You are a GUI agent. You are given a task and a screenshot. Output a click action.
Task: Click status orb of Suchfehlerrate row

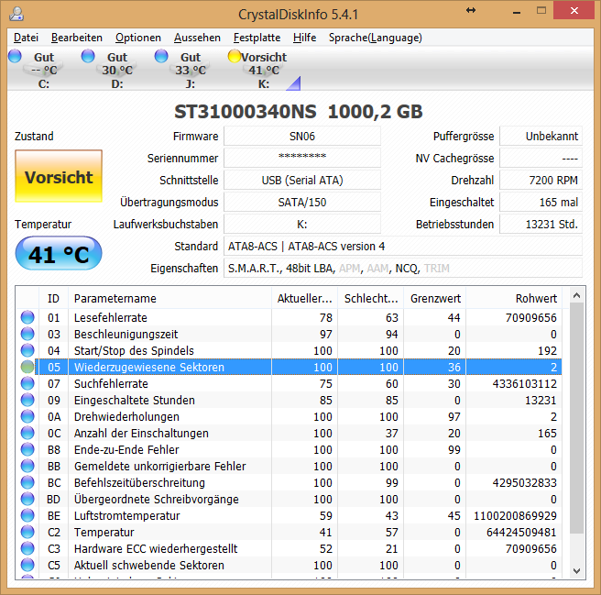click(x=27, y=383)
